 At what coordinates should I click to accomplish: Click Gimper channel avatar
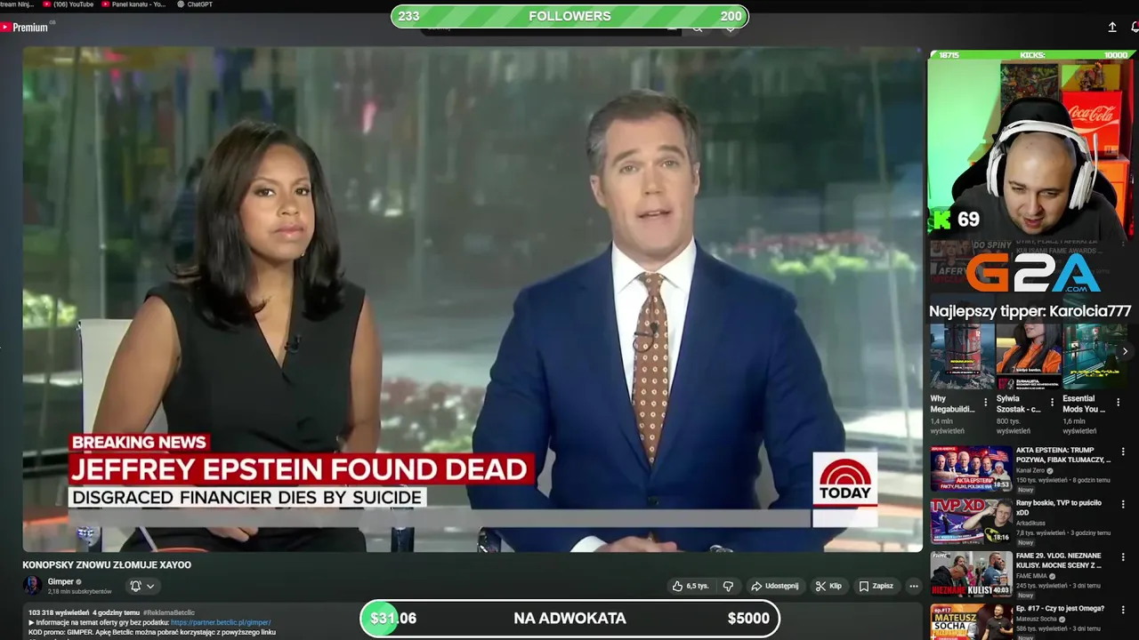click(x=32, y=585)
